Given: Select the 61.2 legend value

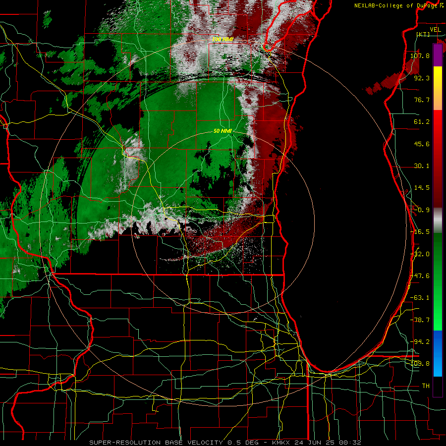Looking at the screenshot, I should click(422, 122).
